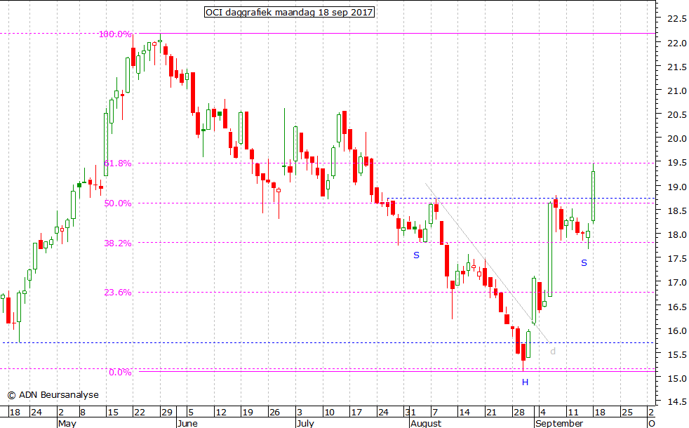
Task: Click the '12' date label in June
Action: 220,412
